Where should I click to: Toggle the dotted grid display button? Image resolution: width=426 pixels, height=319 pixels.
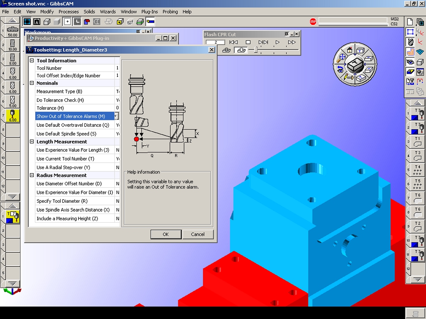click(x=77, y=22)
